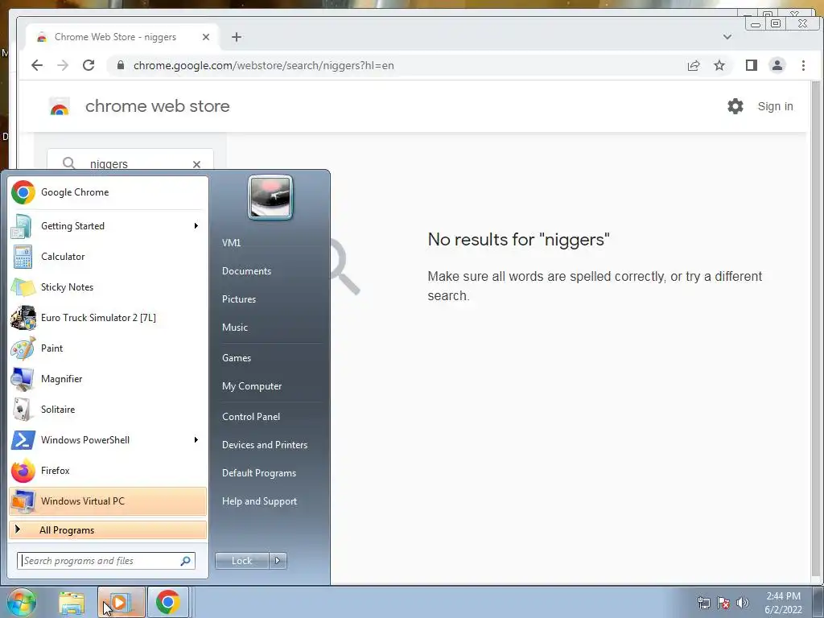Open Windows PowerShell from the Start menu
Viewport: 824px width, 618px height.
coord(108,440)
